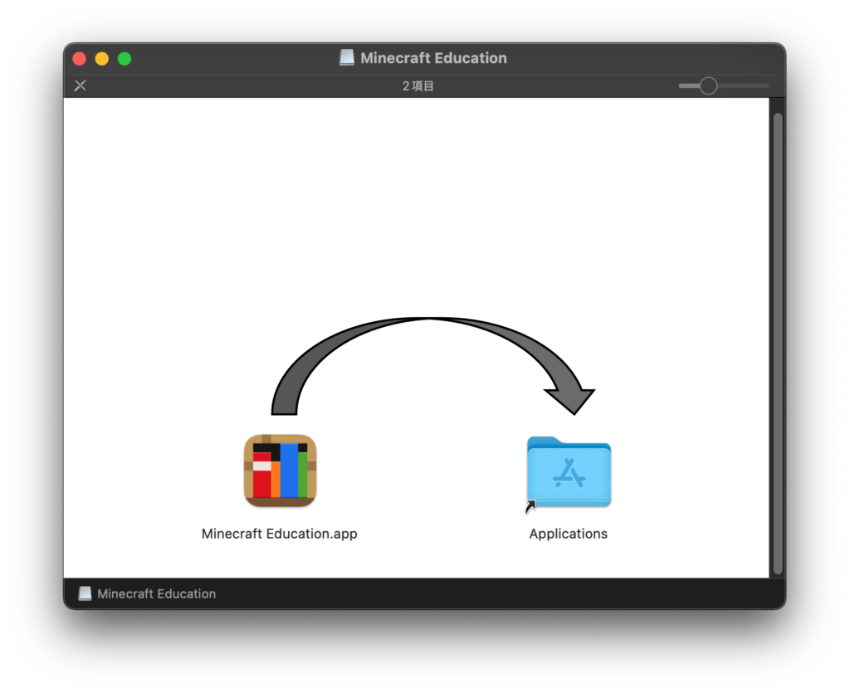Screen dimensions: 850x693
Task: Click the "Applications" folder name label
Action: click(x=569, y=534)
